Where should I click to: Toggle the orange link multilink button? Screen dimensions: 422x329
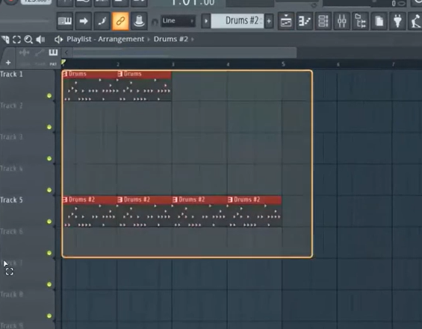[x=120, y=21]
